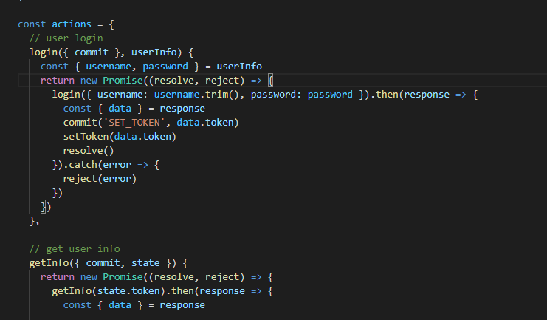This screenshot has height=320, width=547.
Task: Click the 'trim' method call
Action: pyautogui.click(x=216, y=95)
